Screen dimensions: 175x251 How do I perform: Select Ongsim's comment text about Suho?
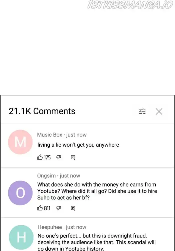(97, 191)
